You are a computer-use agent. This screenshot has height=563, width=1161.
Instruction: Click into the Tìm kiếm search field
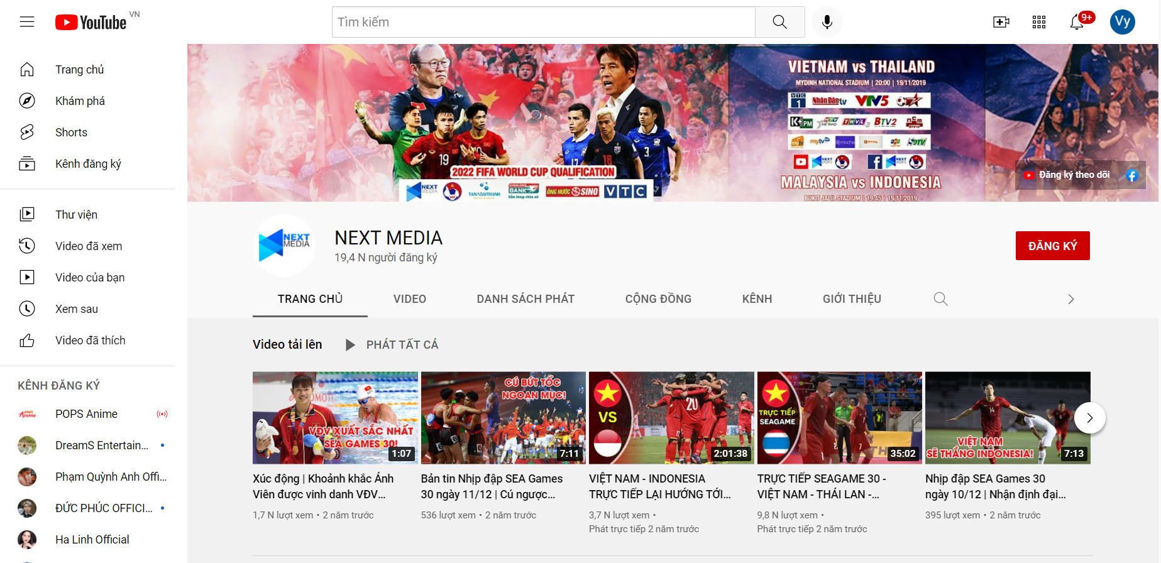(x=543, y=22)
